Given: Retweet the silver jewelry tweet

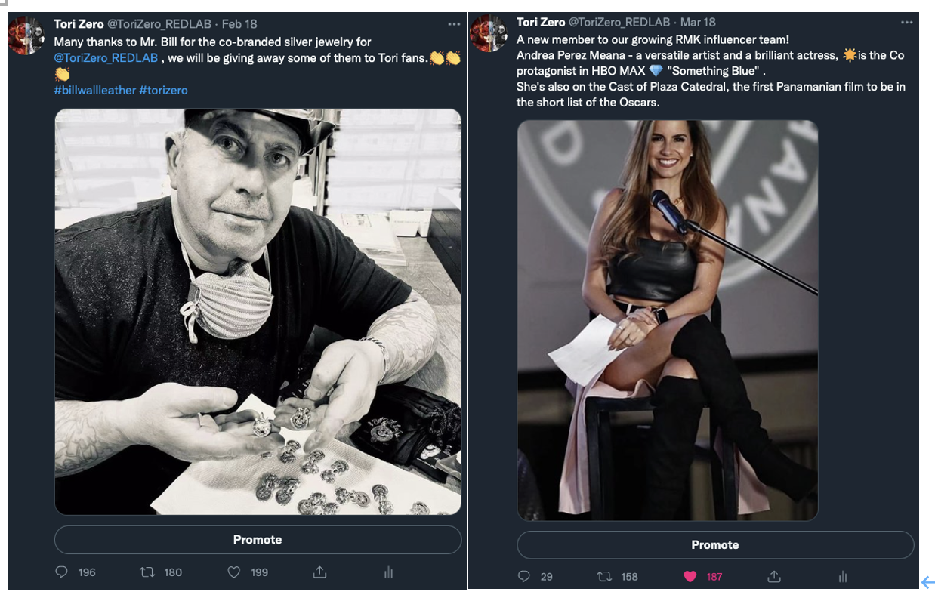Looking at the screenshot, I should (x=147, y=572).
